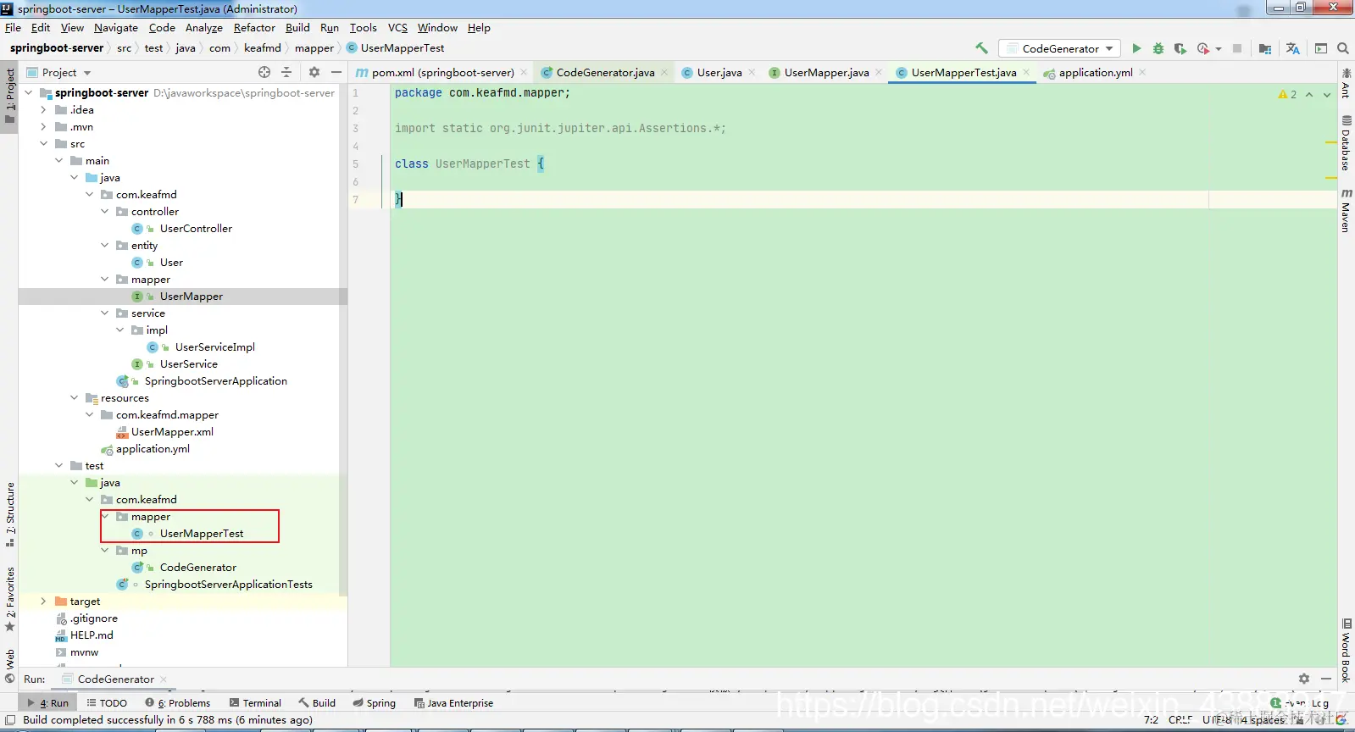Go to previous highlighted error arrow
The image size is (1355, 732).
coord(1309,95)
